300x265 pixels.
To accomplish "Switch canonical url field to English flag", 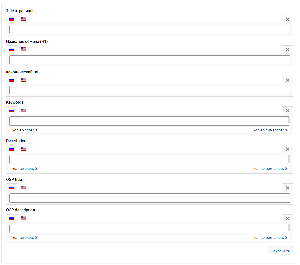I will pos(23,80).
